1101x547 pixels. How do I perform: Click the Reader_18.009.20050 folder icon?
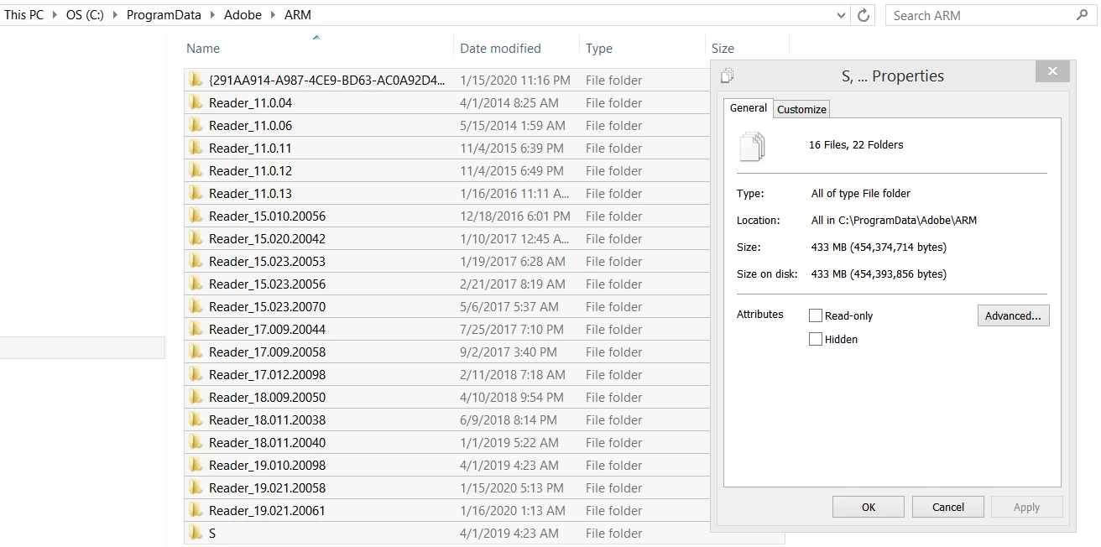tap(196, 397)
